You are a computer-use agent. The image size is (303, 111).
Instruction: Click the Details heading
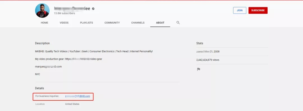click(x=40, y=88)
